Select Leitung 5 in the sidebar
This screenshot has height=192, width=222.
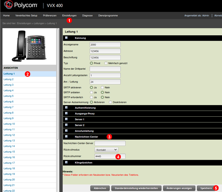tap(29, 96)
